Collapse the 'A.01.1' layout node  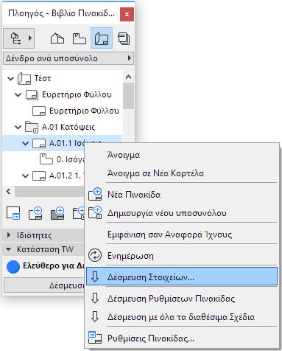point(25,143)
